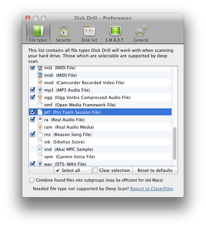Uncheck the wav DTS-WAV checkbox
This screenshot has height=228, width=206.
point(32,164)
